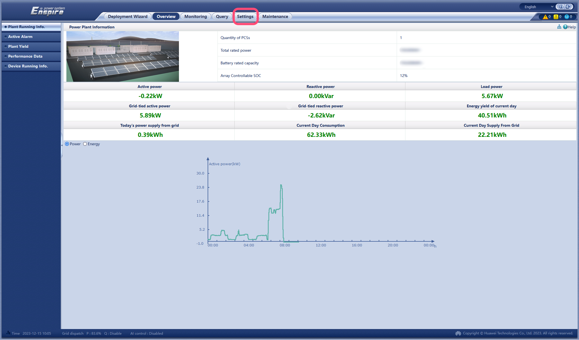The height and width of the screenshot is (340, 579).
Task: Go to the Maintenance tab
Action: [275, 17]
